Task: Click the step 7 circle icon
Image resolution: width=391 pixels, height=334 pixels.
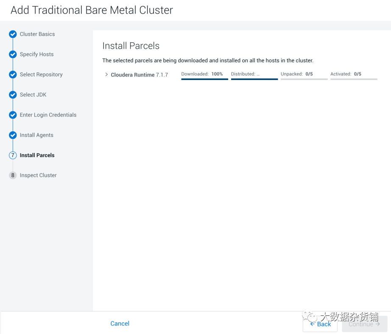Action: [13, 155]
